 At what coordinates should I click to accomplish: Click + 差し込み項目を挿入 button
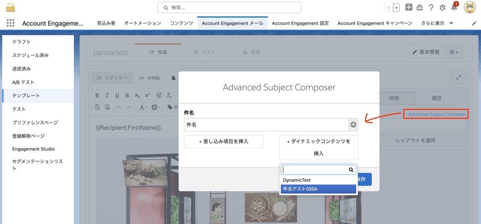[224, 142]
